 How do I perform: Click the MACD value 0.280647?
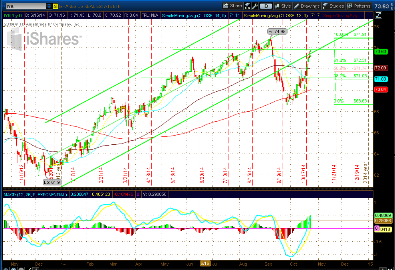pos(79,194)
